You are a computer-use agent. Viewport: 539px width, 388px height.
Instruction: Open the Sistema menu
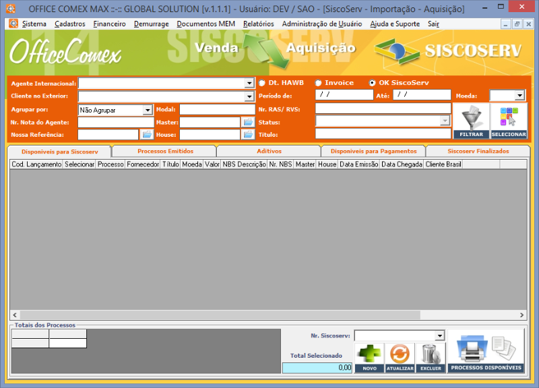[34, 24]
